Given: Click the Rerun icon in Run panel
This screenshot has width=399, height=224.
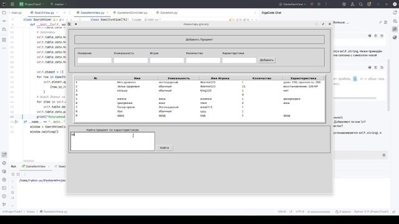Looking at the screenshot, I should pos(12,174).
